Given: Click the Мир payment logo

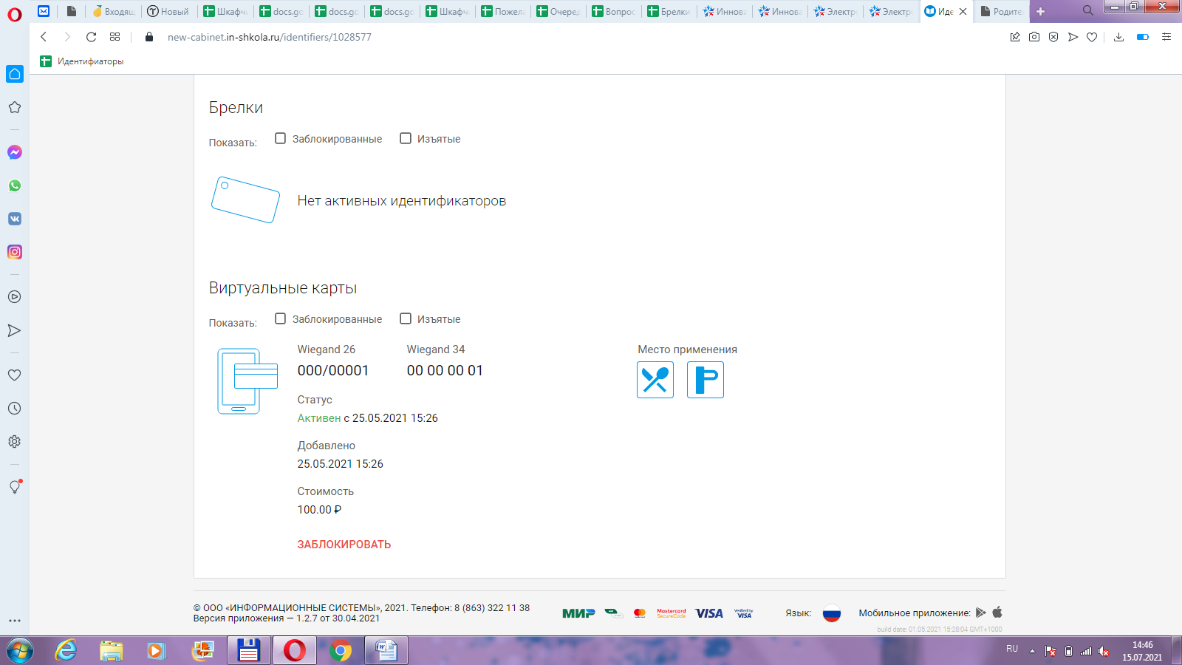Looking at the screenshot, I should pyautogui.click(x=578, y=613).
